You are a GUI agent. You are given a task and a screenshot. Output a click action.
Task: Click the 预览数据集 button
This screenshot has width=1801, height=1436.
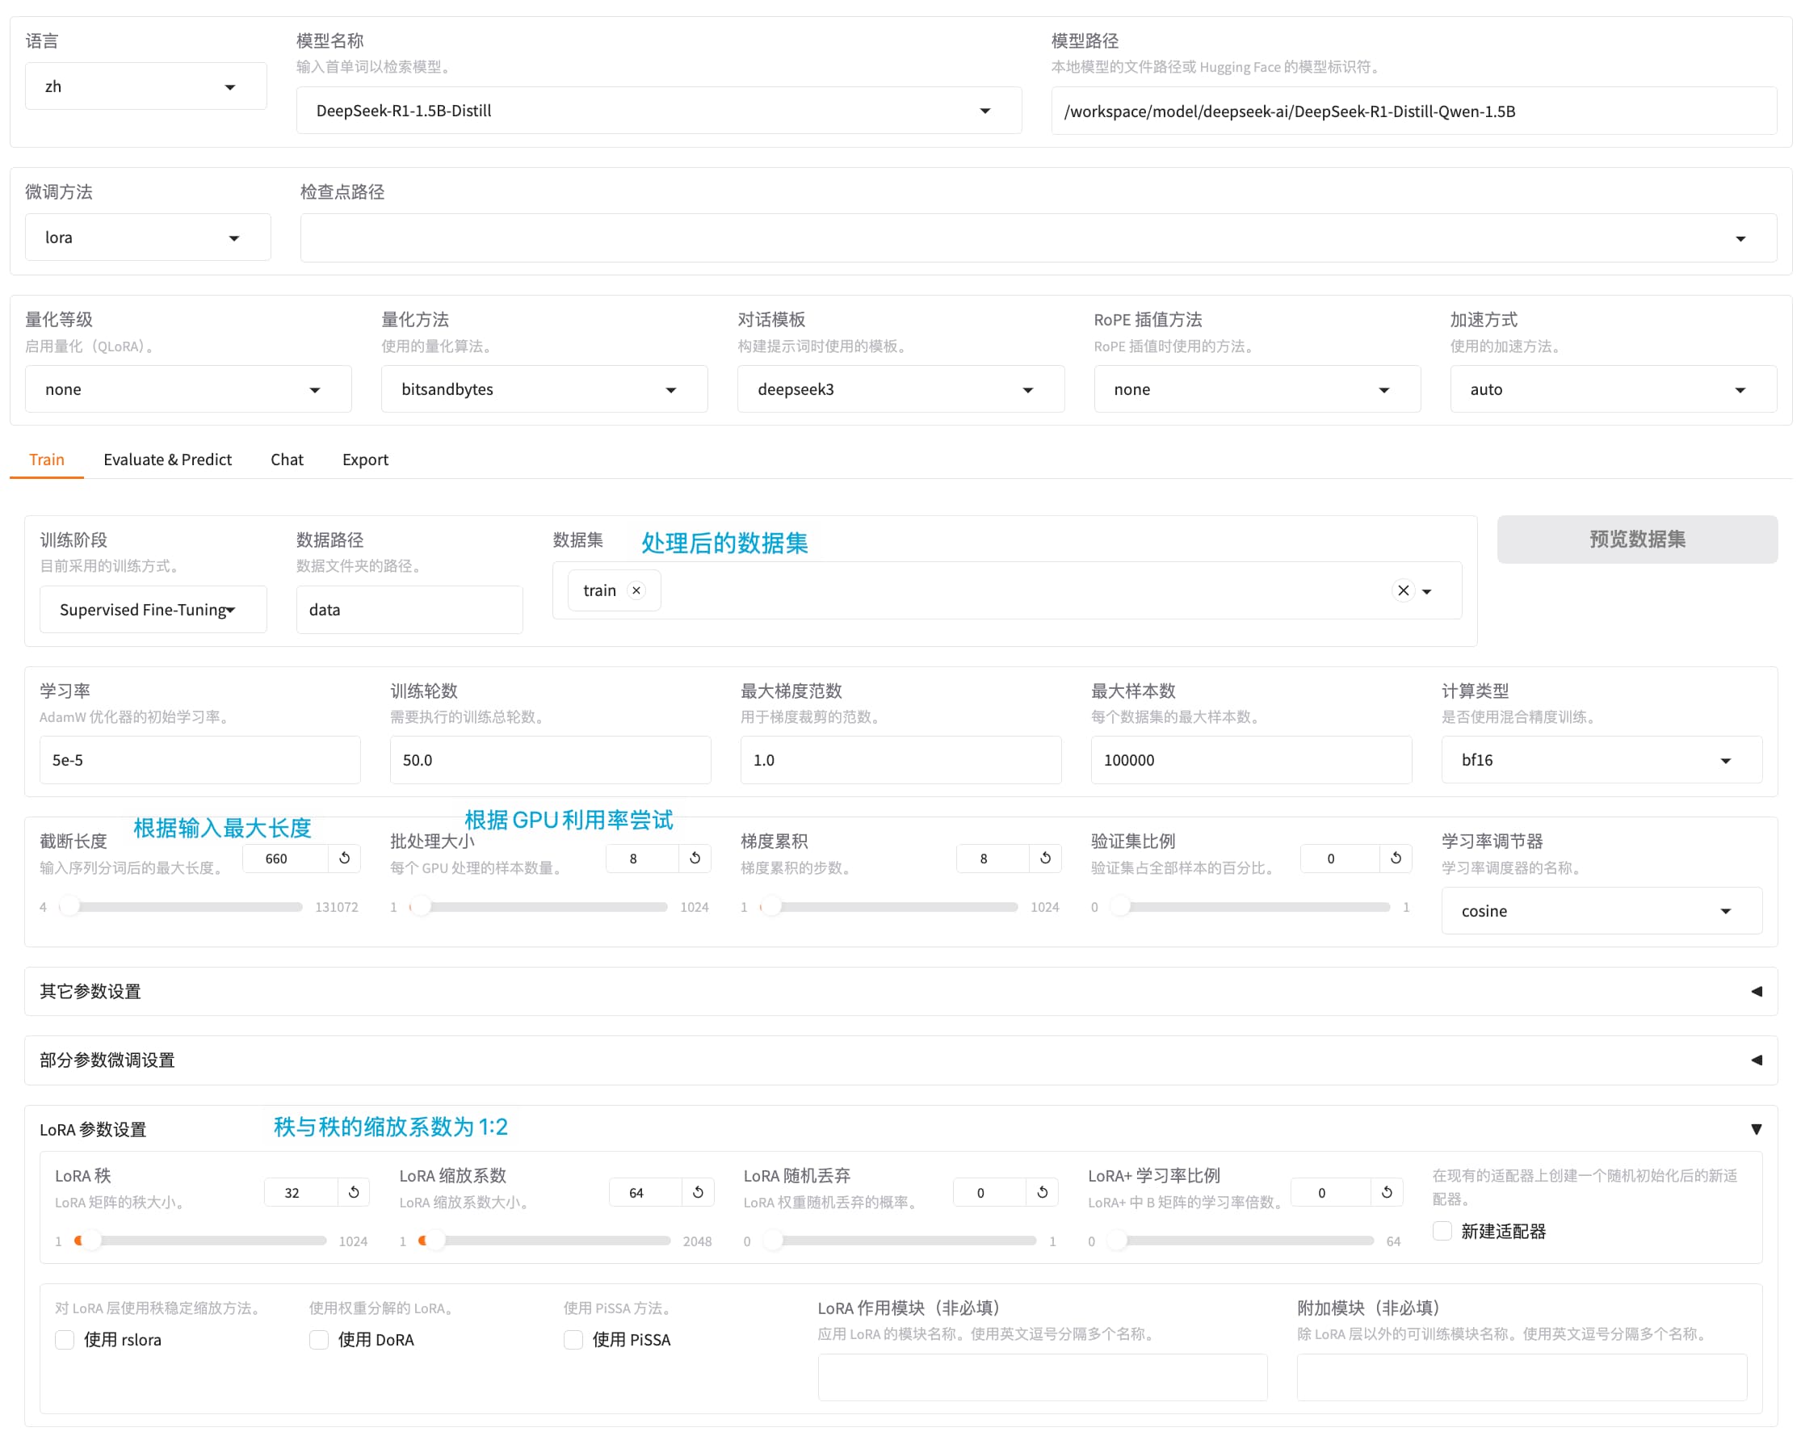pyautogui.click(x=1636, y=540)
